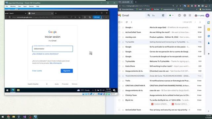The image size is (212, 119).
Task: Click the Siguiente button
Action: [67, 71]
